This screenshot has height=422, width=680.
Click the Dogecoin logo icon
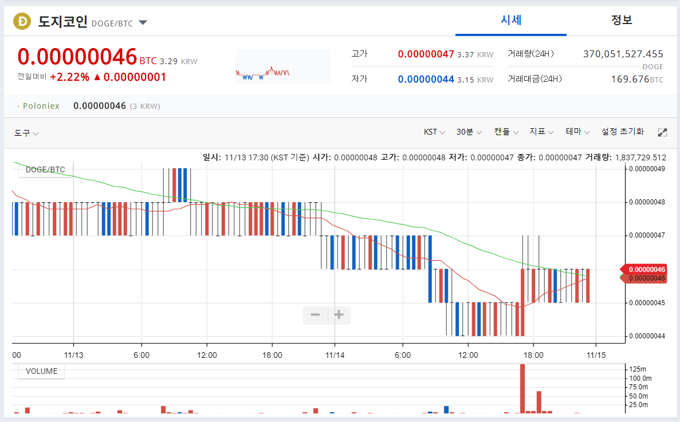point(22,21)
